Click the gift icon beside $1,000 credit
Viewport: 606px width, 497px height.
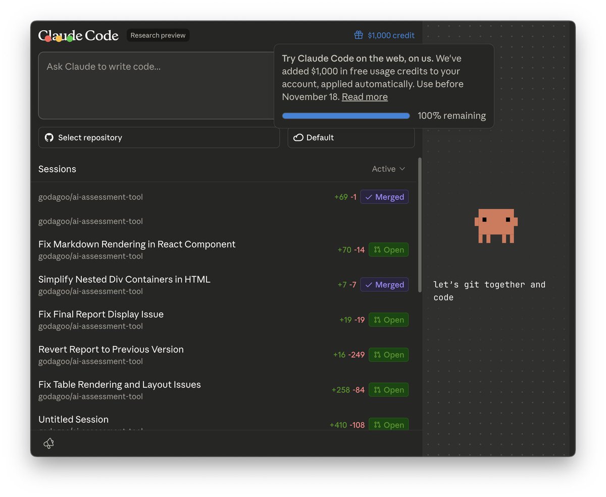point(359,35)
